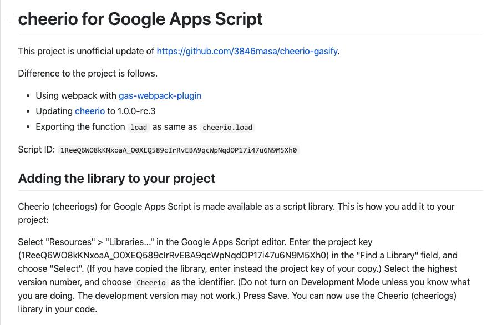The image size is (492, 325).
Task: Select the Script ID code value
Action: 179,150
